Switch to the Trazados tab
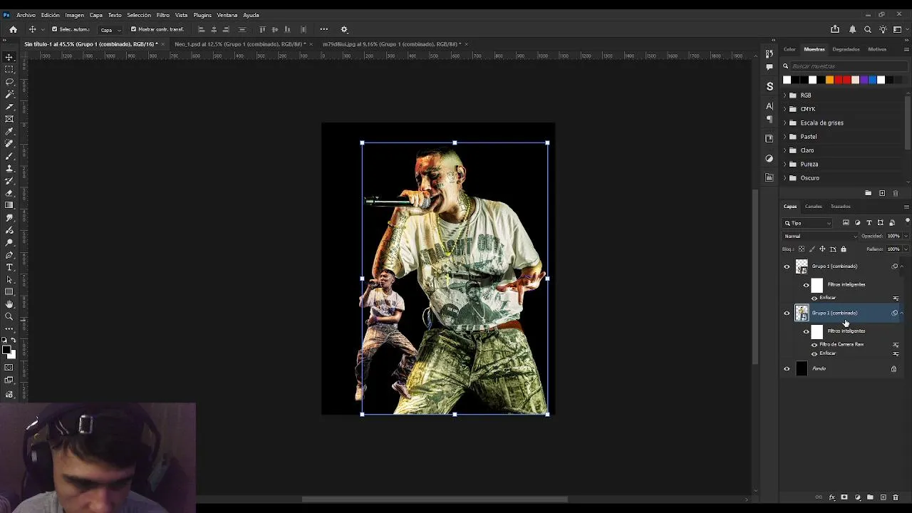912x513 pixels. pyautogui.click(x=840, y=207)
